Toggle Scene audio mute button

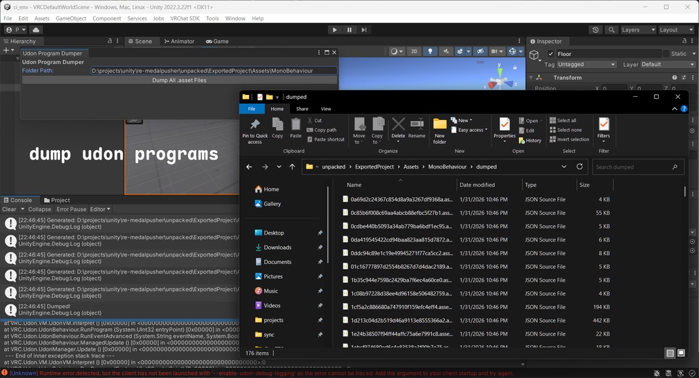coord(446,52)
